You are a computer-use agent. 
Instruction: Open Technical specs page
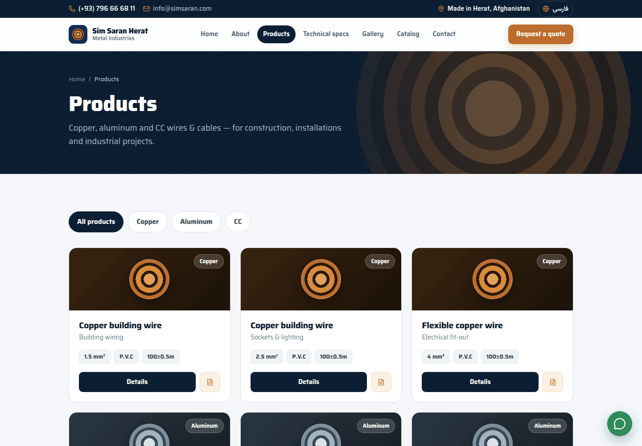click(x=326, y=34)
